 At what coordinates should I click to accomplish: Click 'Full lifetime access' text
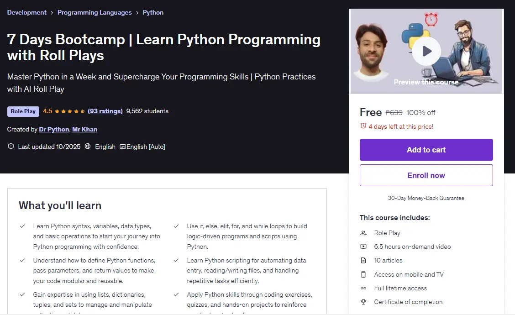[x=400, y=288]
